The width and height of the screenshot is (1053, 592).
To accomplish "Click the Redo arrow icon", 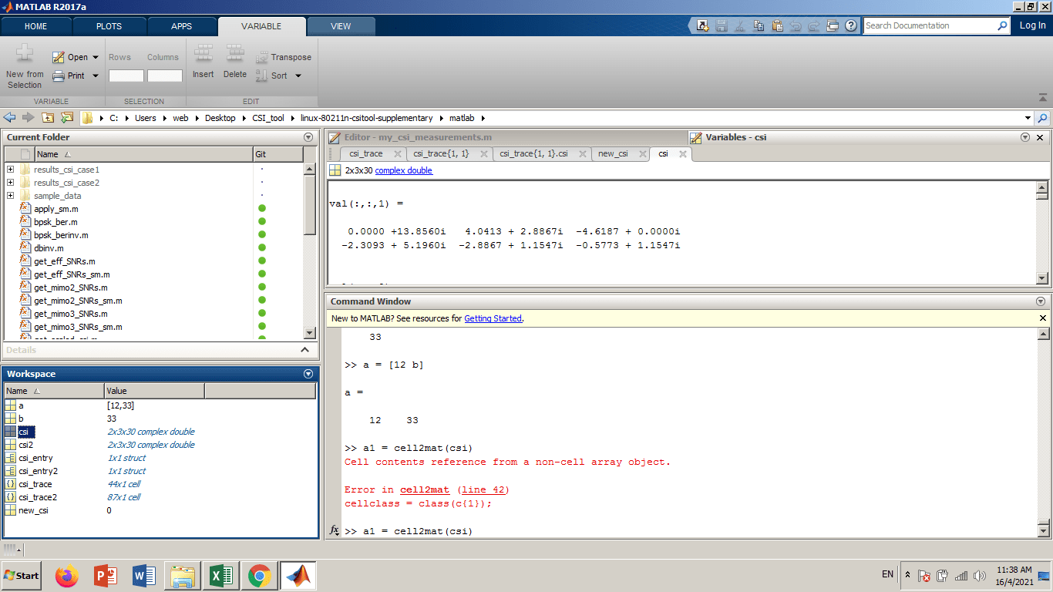I will [x=814, y=25].
